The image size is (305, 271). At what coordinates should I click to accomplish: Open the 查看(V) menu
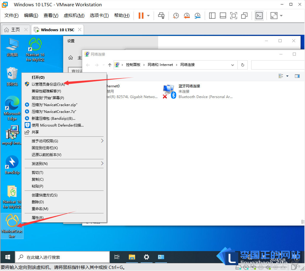(51, 15)
